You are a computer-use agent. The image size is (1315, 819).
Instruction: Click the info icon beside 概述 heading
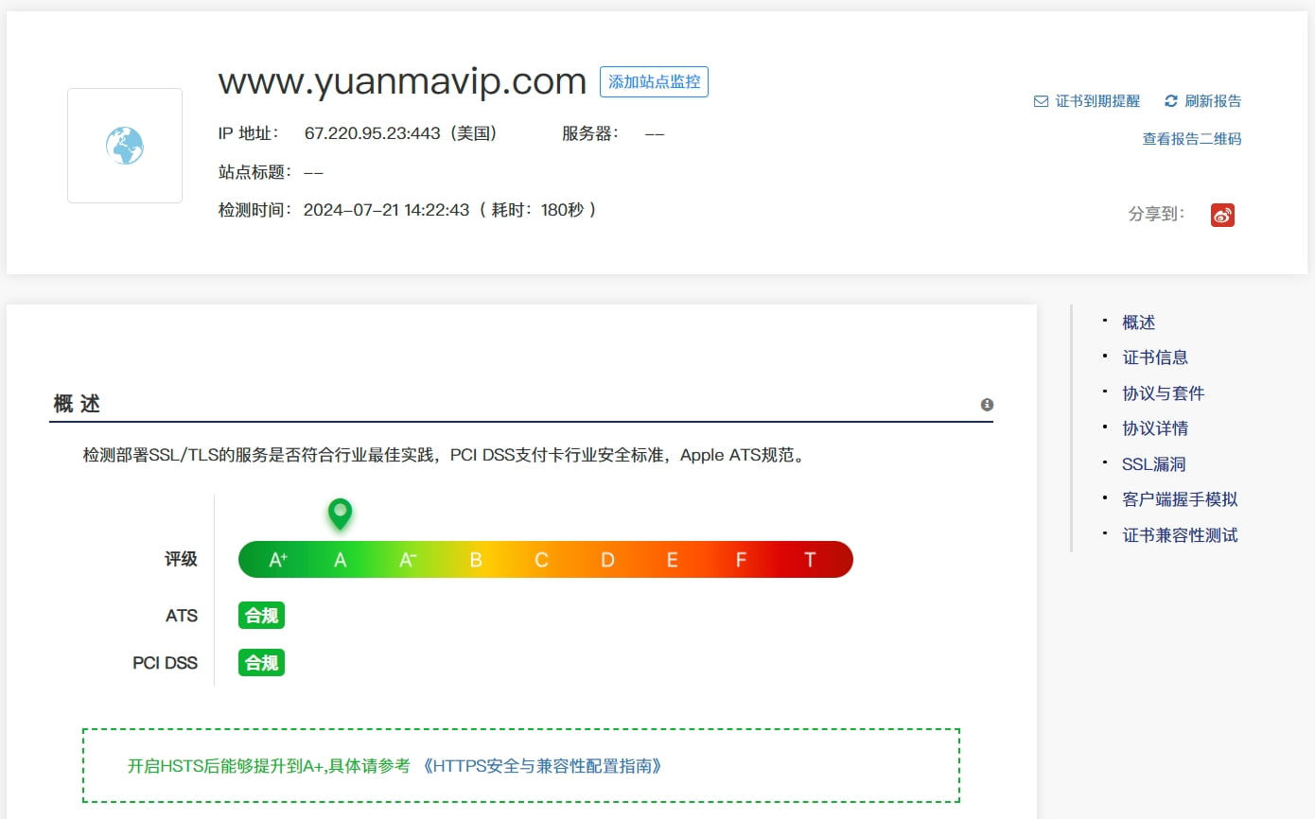987,405
